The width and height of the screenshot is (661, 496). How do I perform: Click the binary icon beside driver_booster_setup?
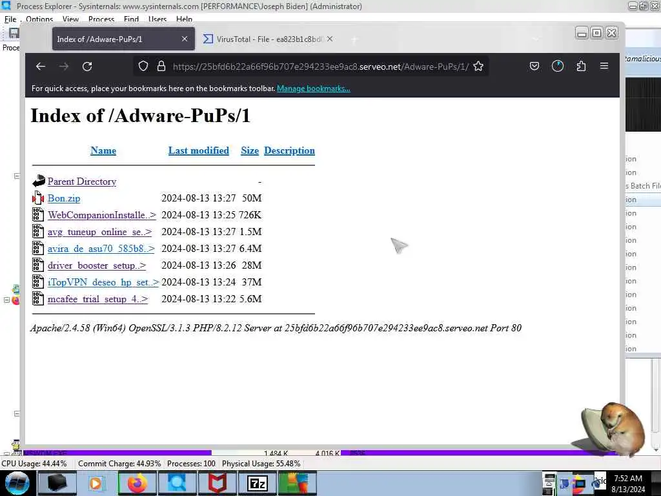tap(38, 265)
